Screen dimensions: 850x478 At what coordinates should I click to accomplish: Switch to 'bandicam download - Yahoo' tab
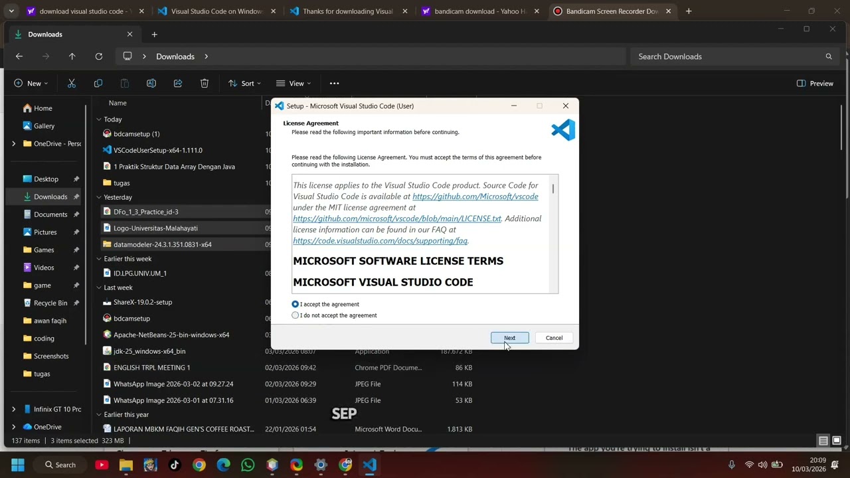(x=479, y=11)
